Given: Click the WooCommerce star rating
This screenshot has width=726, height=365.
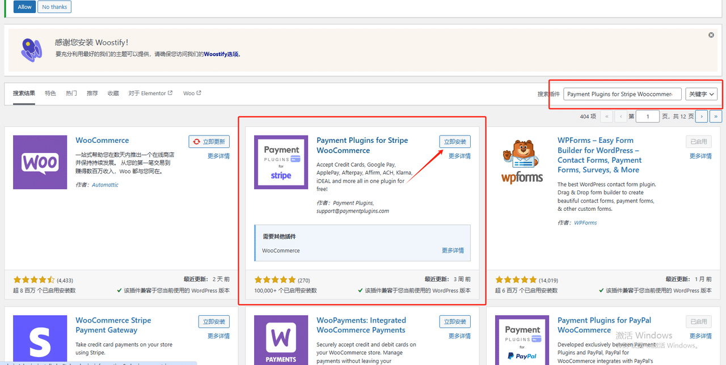Looking at the screenshot, I should [34, 280].
